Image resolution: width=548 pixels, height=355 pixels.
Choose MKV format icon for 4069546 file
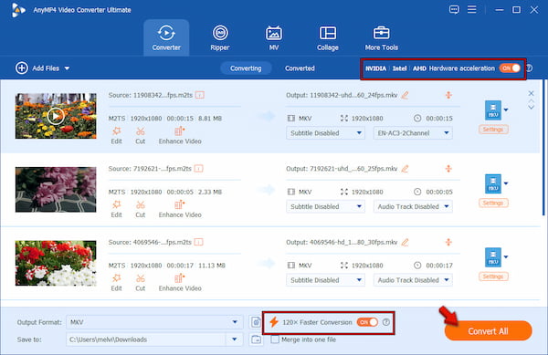[493, 257]
